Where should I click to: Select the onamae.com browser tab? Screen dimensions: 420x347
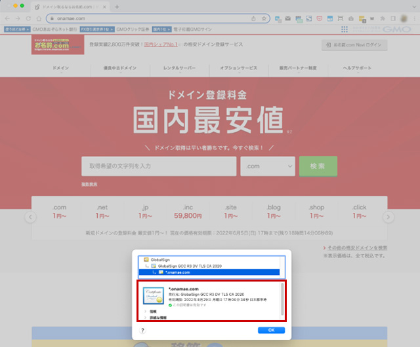point(70,7)
